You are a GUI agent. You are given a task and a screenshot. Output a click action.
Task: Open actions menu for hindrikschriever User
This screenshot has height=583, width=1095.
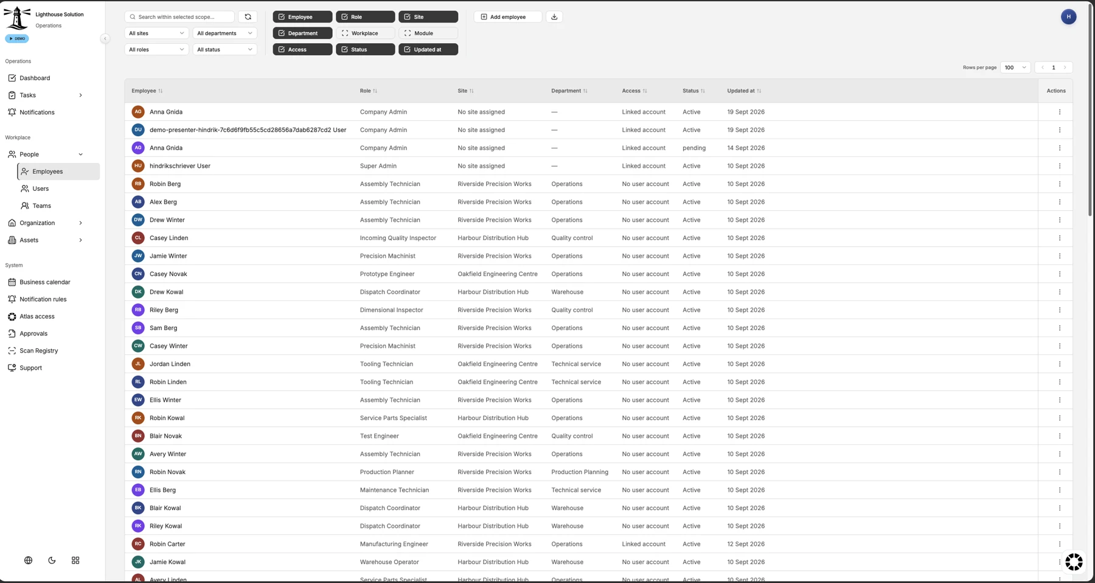[1059, 166]
